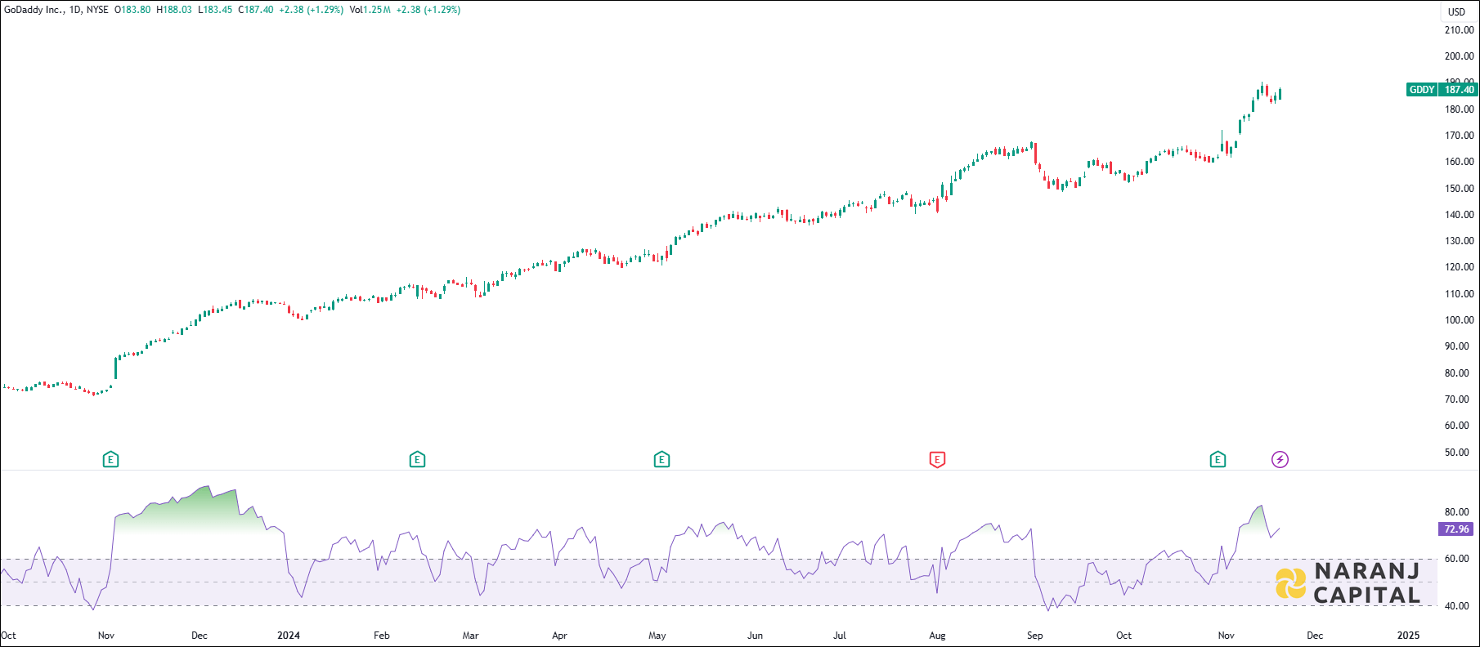The width and height of the screenshot is (1480, 647).
Task: Click the 210.00 price axis label
Action: tap(1459, 30)
